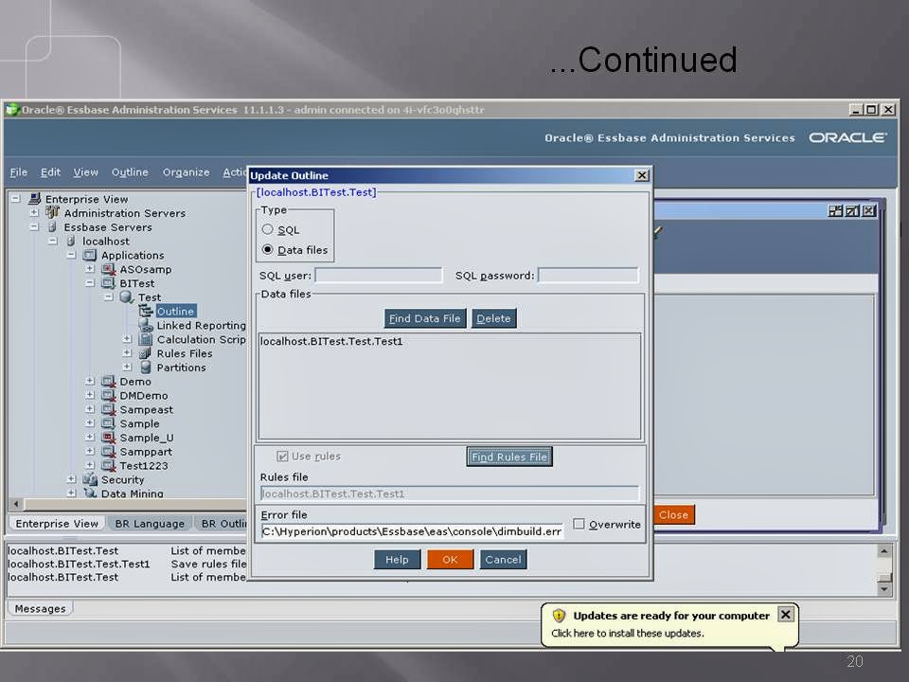Open the View menu
Image resolution: width=909 pixels, height=682 pixels.
click(x=86, y=172)
